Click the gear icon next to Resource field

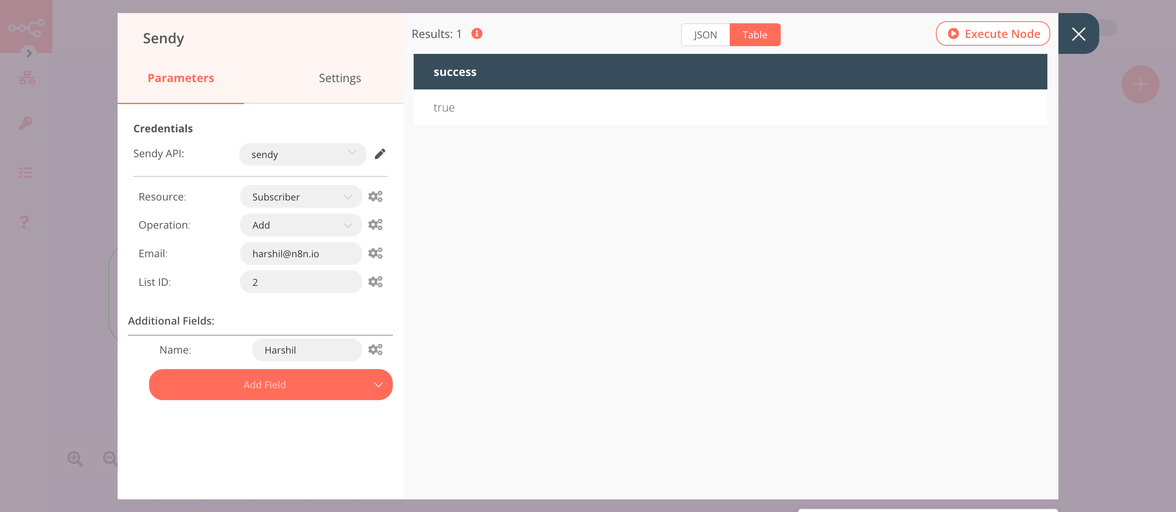pyautogui.click(x=375, y=196)
